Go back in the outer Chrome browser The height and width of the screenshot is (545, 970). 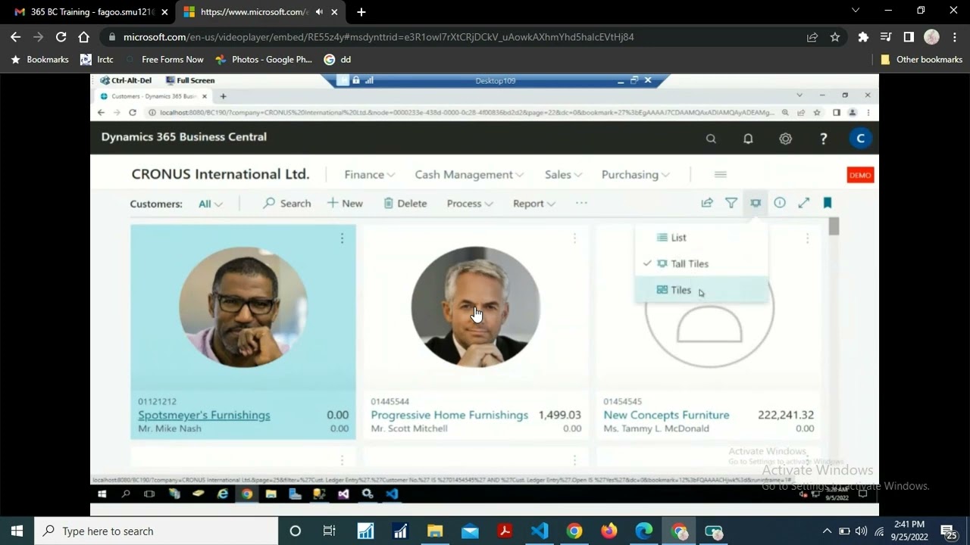[16, 37]
